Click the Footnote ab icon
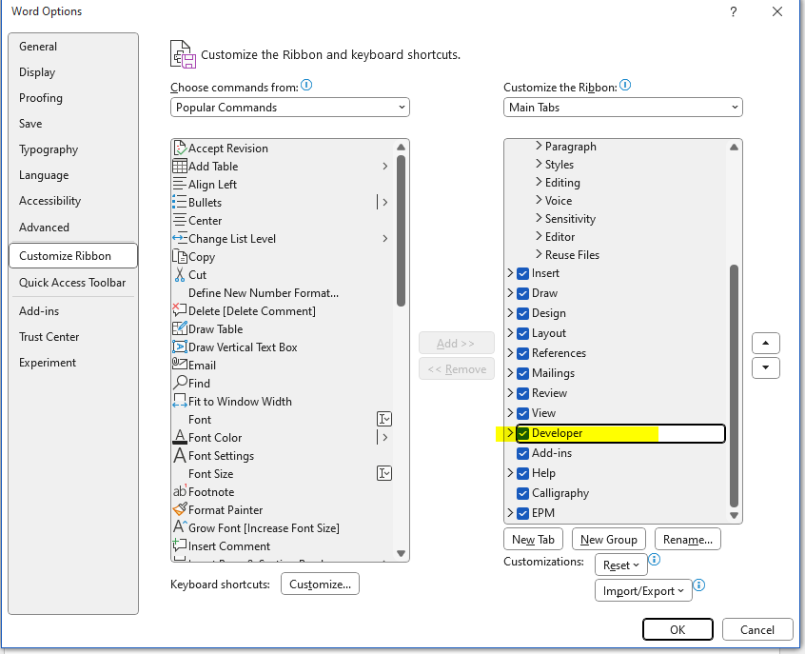The image size is (805, 654). tap(180, 491)
